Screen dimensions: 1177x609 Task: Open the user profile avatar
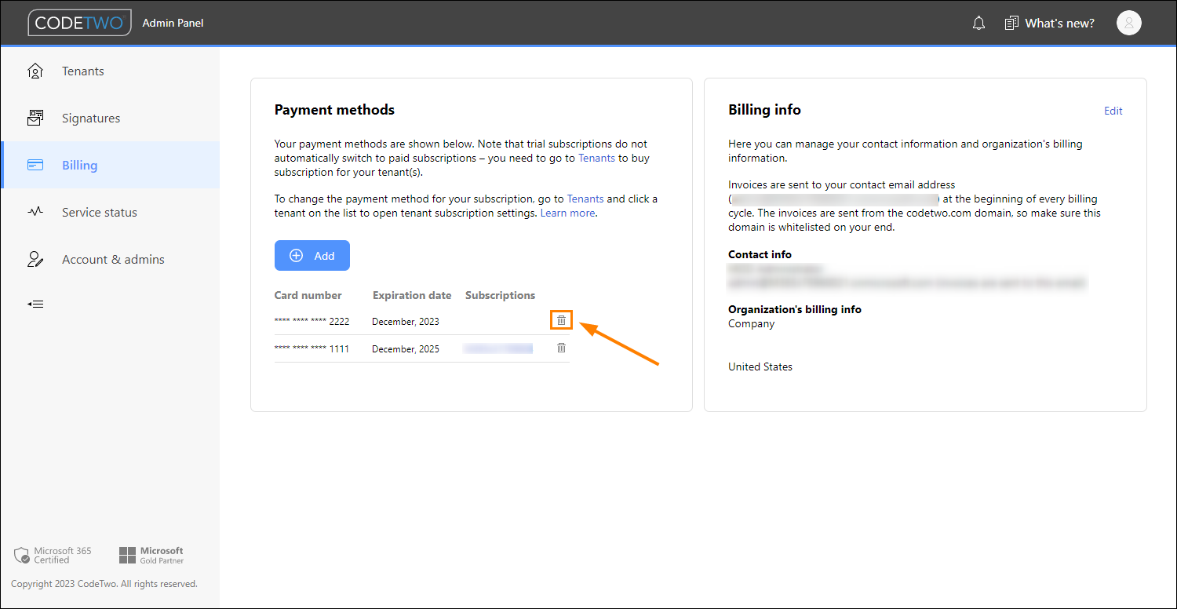(x=1128, y=23)
